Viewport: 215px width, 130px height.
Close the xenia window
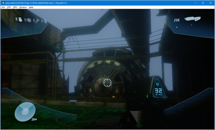click(x=210, y=3)
